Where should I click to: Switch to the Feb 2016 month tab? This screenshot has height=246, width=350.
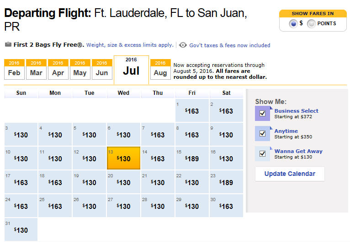14,69
